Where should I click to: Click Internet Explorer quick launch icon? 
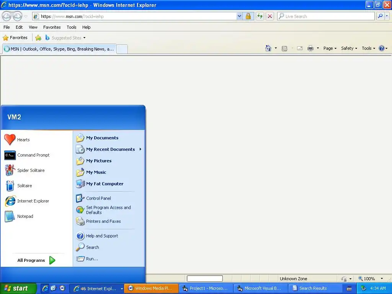click(45, 288)
